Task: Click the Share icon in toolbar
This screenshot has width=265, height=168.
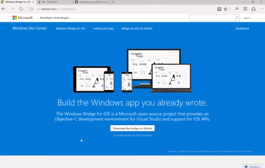Action: click(254, 9)
